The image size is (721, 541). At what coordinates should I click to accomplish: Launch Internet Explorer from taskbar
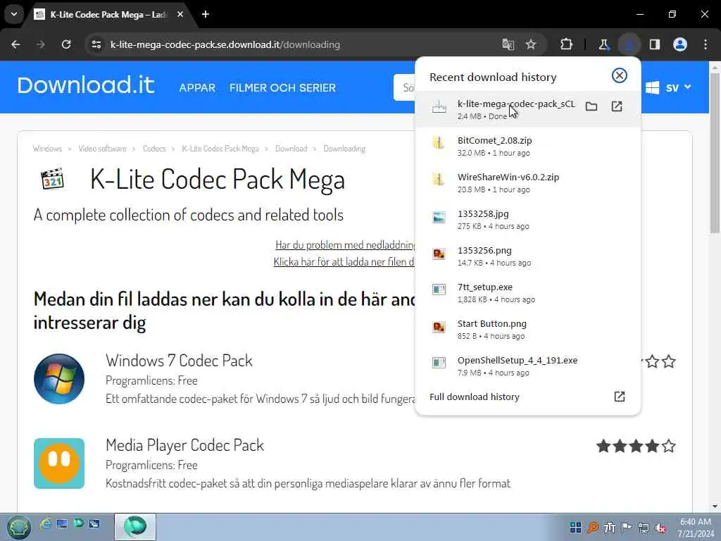pos(45,523)
